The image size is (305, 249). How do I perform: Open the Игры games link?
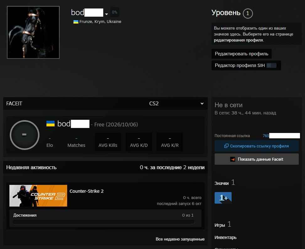click(220, 225)
